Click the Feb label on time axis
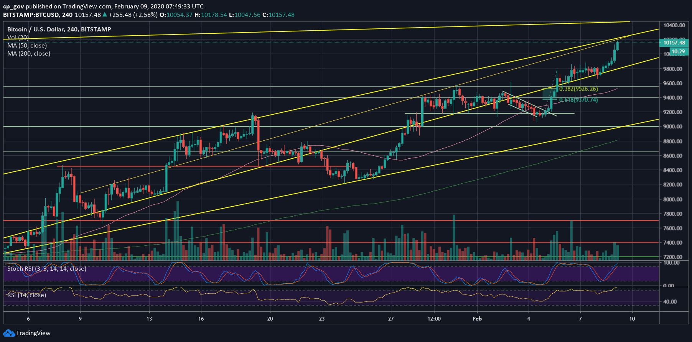 pos(477,319)
